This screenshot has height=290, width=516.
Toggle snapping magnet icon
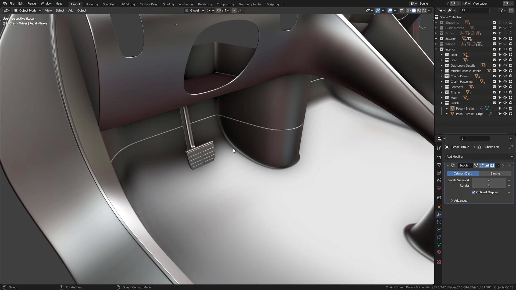(x=219, y=10)
